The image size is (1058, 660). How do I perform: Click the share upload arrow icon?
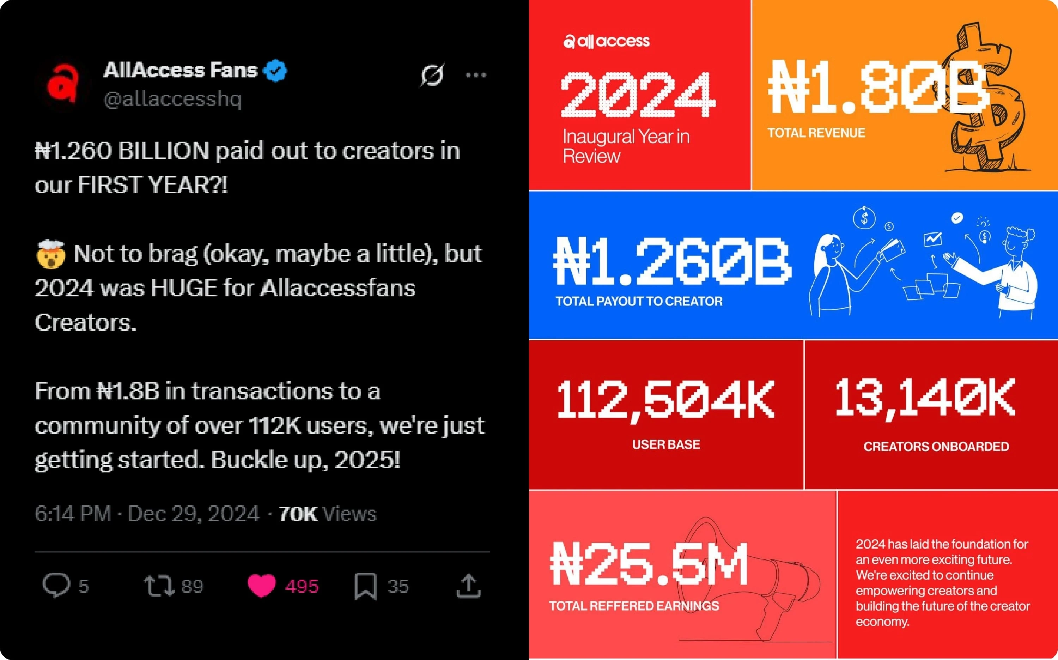[x=469, y=586]
